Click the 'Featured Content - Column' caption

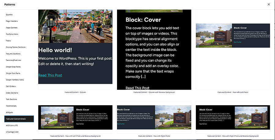click(75, 92)
